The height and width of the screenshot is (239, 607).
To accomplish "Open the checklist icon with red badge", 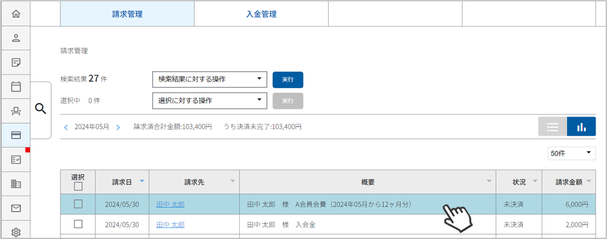I will (x=16, y=160).
